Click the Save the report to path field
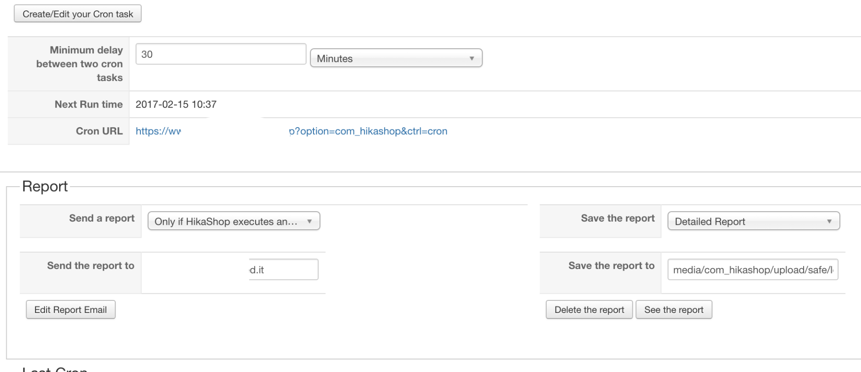This screenshot has height=372, width=861. (x=752, y=269)
